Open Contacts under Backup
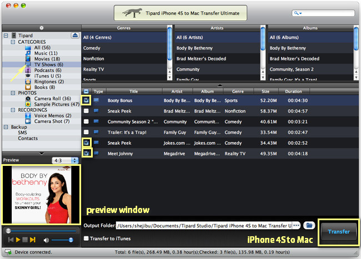 [28, 138]
